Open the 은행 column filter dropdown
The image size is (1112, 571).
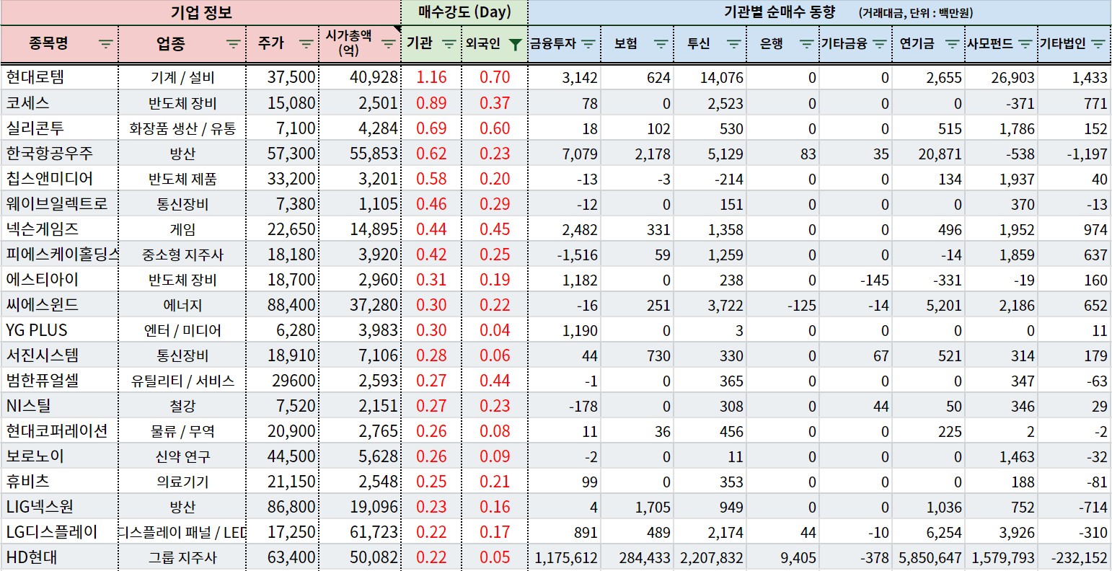[x=806, y=44]
